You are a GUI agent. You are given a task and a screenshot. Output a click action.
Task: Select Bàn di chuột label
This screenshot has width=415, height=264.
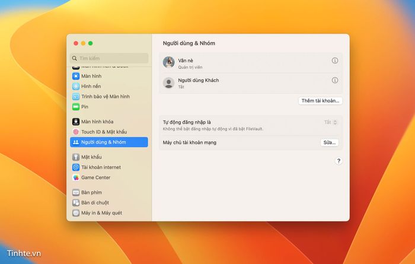pyautogui.click(x=95, y=203)
